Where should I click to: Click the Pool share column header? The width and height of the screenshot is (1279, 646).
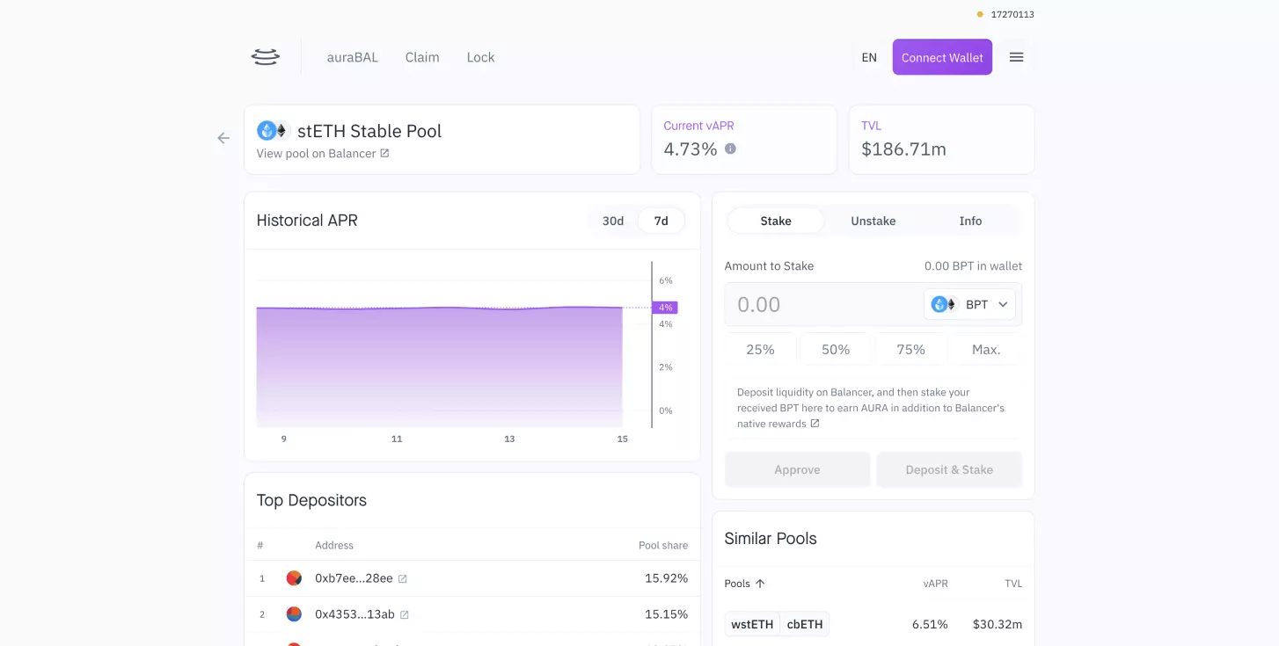click(663, 545)
